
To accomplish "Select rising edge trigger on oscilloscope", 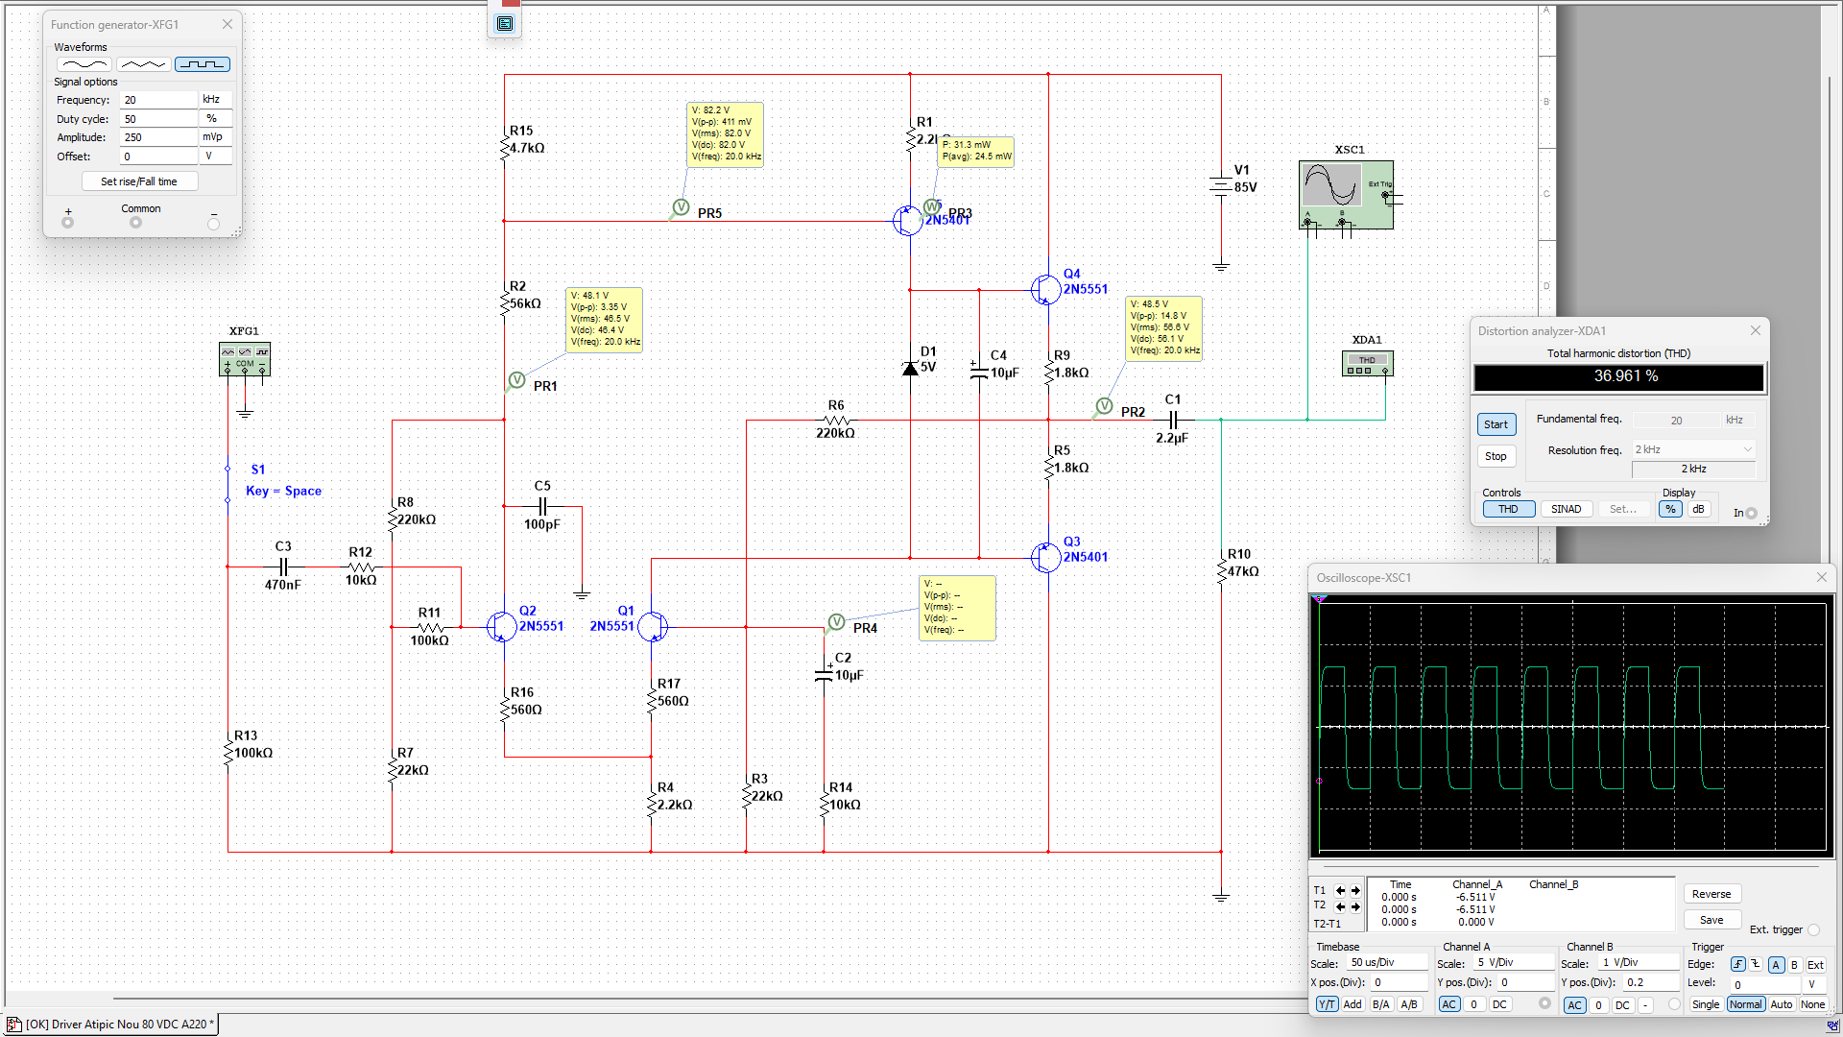I will 1737,965.
